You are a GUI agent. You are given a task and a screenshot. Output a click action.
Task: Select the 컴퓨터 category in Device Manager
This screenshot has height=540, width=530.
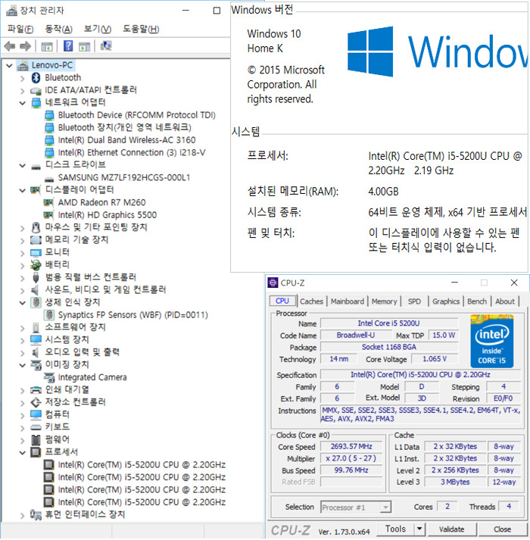click(x=58, y=414)
